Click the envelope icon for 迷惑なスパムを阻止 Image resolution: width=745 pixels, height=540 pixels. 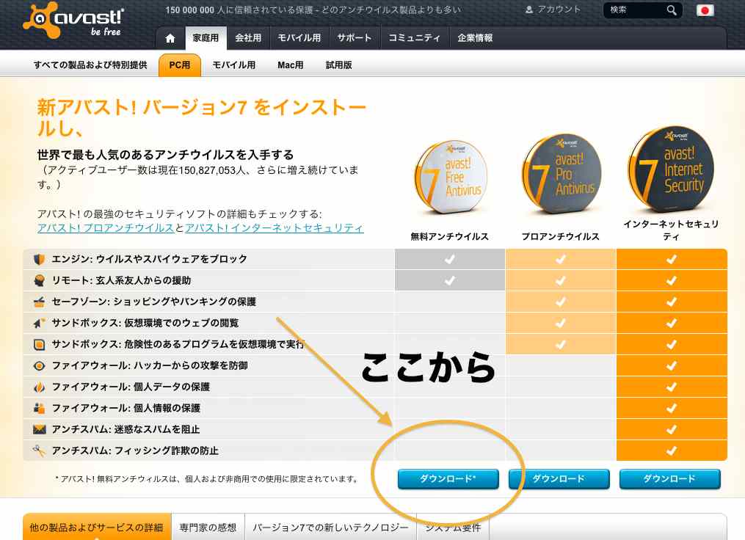[40, 429]
